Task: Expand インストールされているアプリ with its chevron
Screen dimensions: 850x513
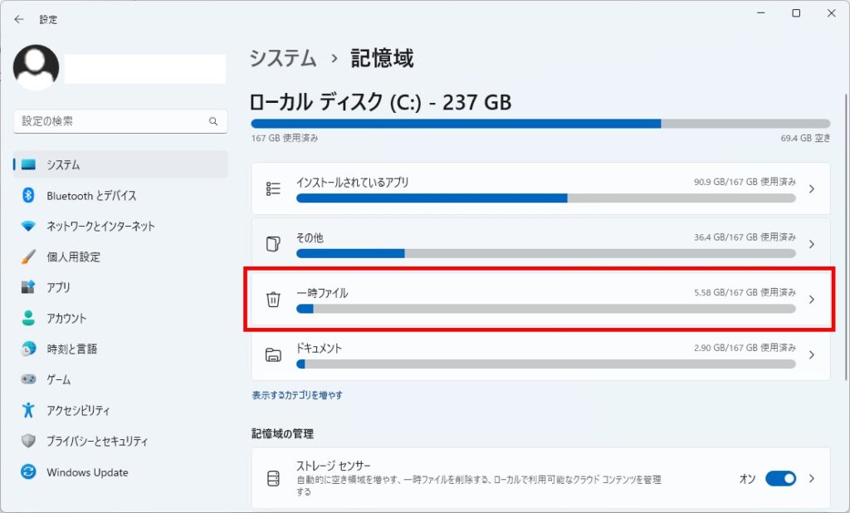Action: (x=811, y=188)
